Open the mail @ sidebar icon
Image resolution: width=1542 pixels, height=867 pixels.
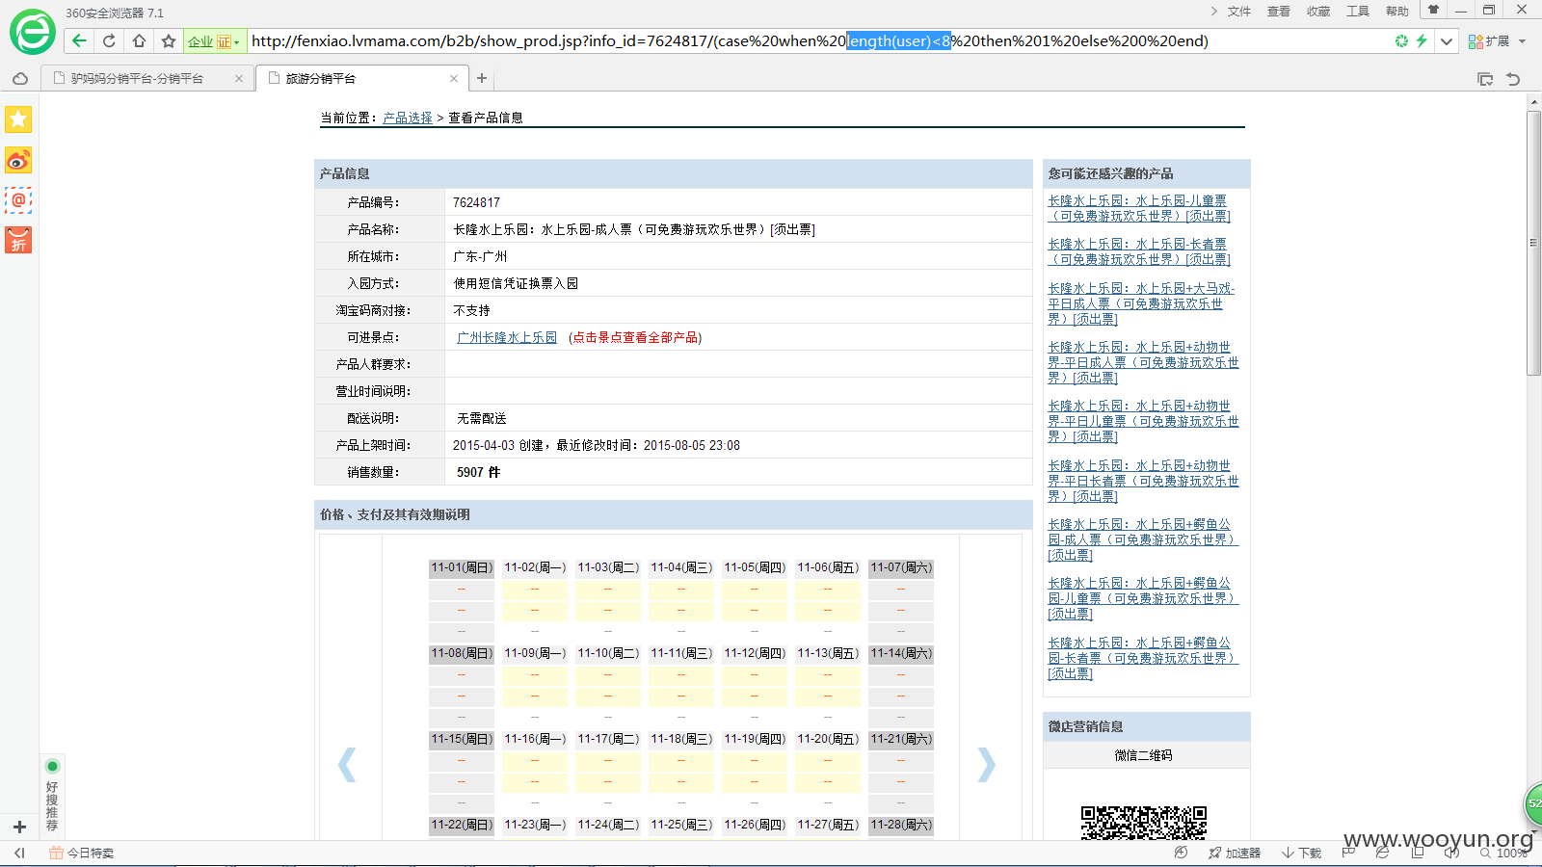[18, 200]
